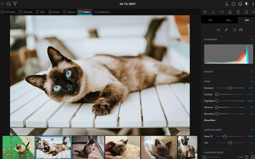Switch to the Info tab
Image resolution: width=255 pixels, height=159 pixels.
pos(210,20)
